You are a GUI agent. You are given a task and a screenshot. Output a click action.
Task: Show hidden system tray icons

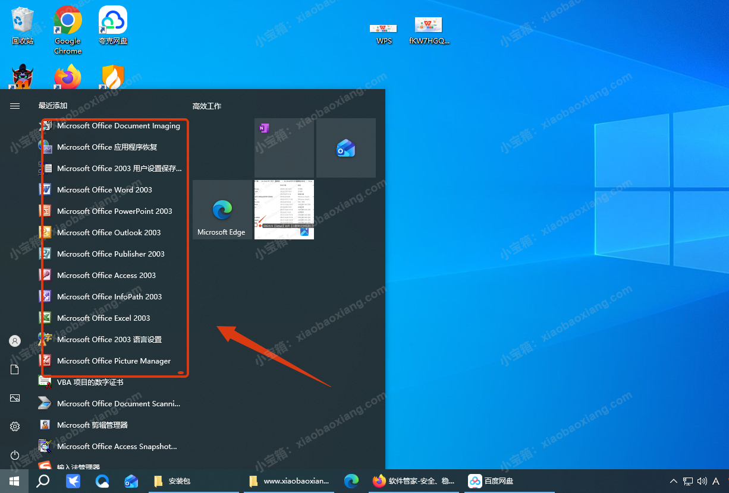pyautogui.click(x=673, y=481)
